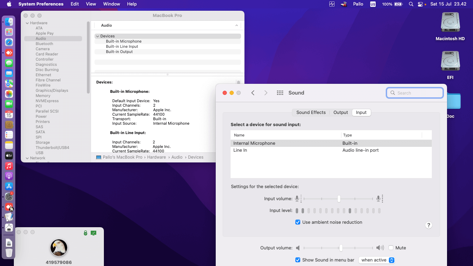Launch FaceTime from the Dock
The height and width of the screenshot is (266, 473).
9,104
